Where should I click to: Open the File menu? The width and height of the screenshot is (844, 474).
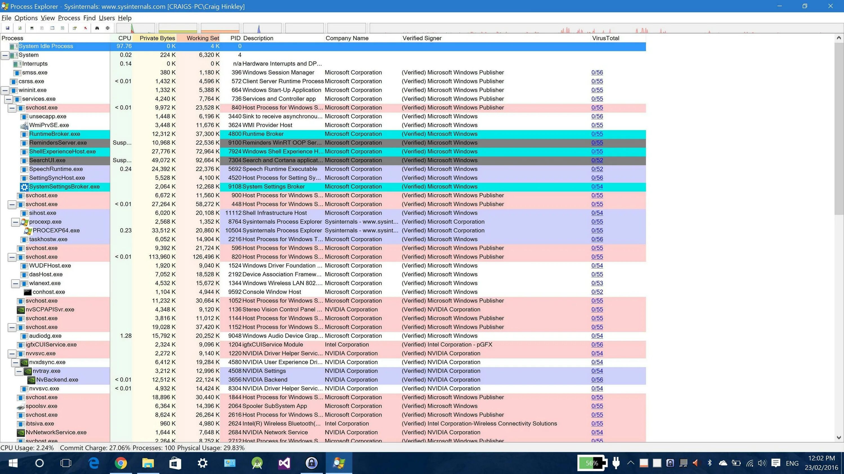(x=6, y=18)
